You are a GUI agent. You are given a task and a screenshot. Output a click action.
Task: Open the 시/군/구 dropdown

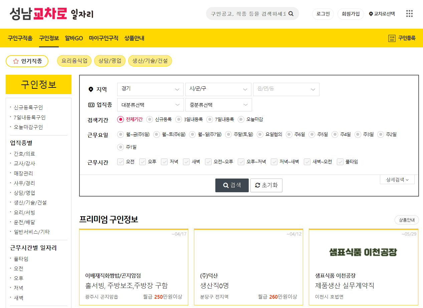tap(218, 89)
